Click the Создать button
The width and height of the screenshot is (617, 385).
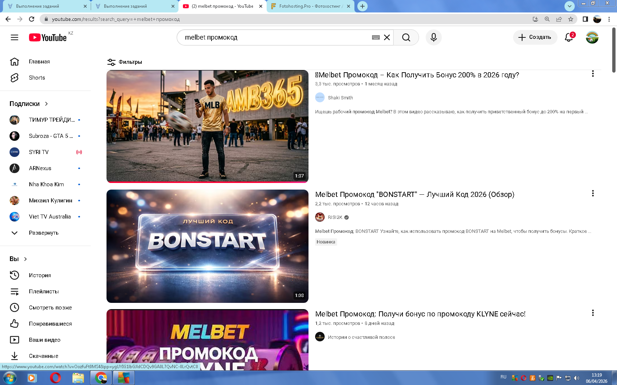click(x=535, y=37)
